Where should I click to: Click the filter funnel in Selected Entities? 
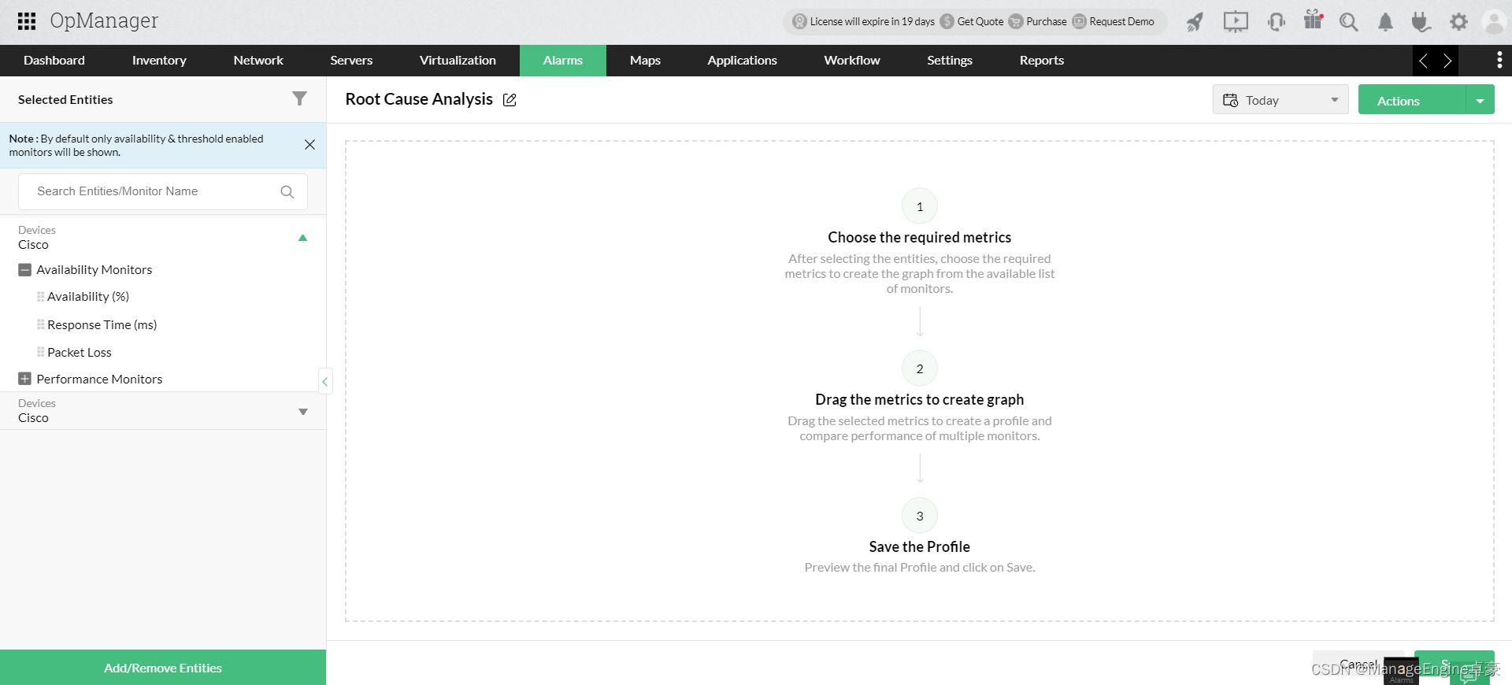click(299, 98)
